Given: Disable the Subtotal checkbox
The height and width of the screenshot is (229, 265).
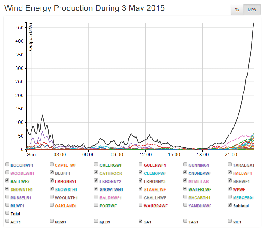Looking at the screenshot, I should click(229, 205).
